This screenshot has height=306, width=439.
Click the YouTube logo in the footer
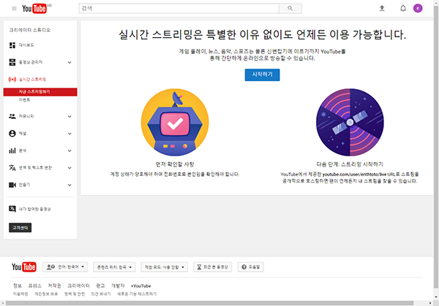(24, 267)
